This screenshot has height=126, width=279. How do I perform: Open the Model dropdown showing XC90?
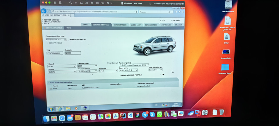point(62,66)
